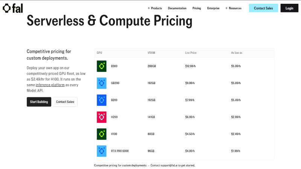This screenshot has width=301, height=169.
Task: Follow the inference platform link
Action: tap(50, 85)
